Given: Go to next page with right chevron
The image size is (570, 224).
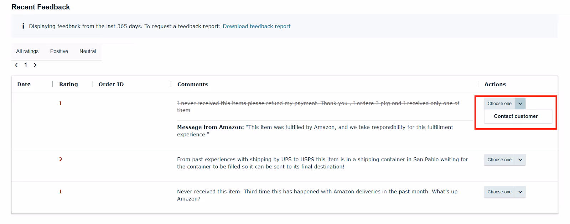Looking at the screenshot, I should [x=35, y=65].
